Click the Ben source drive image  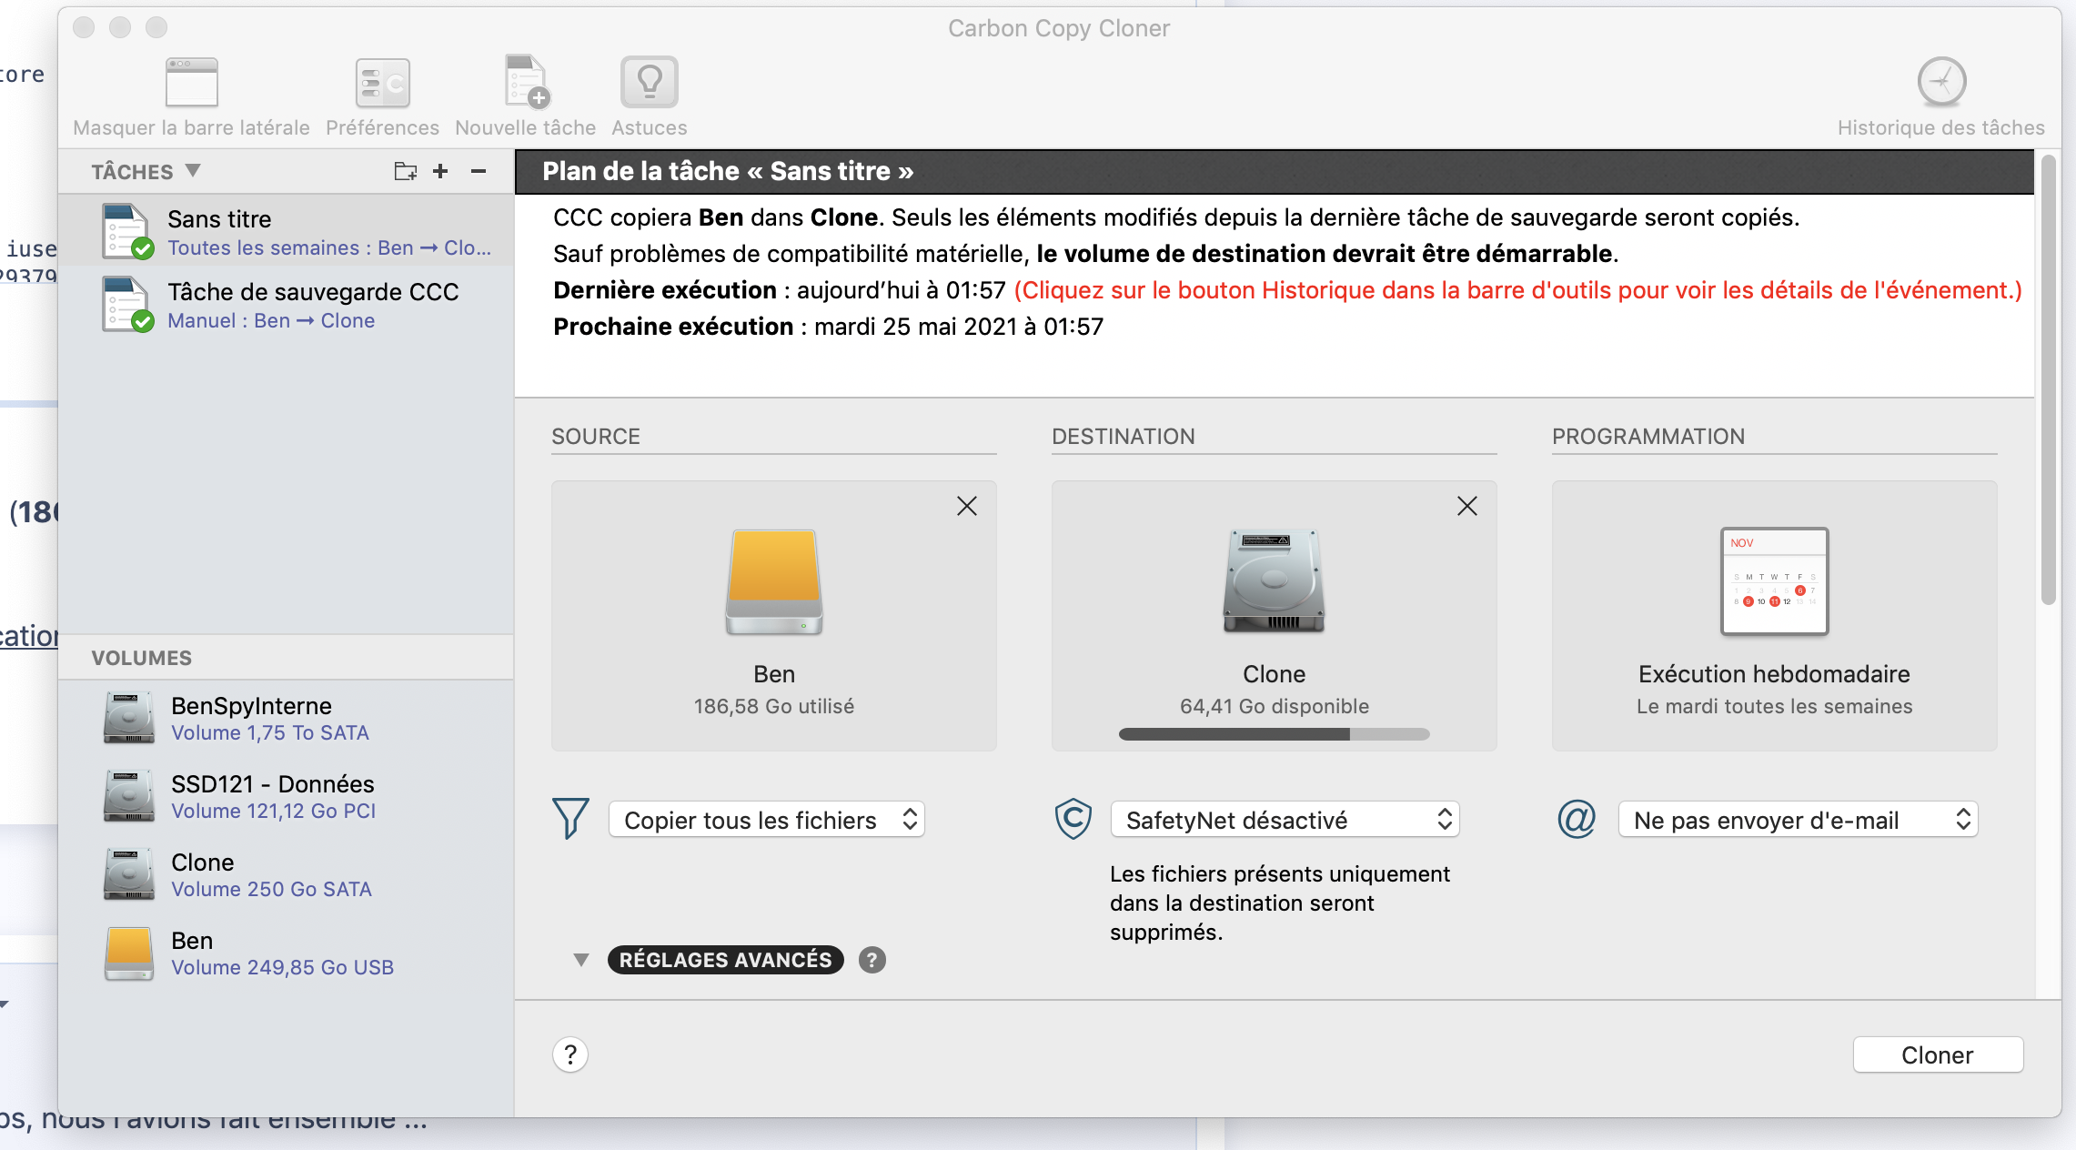[774, 582]
